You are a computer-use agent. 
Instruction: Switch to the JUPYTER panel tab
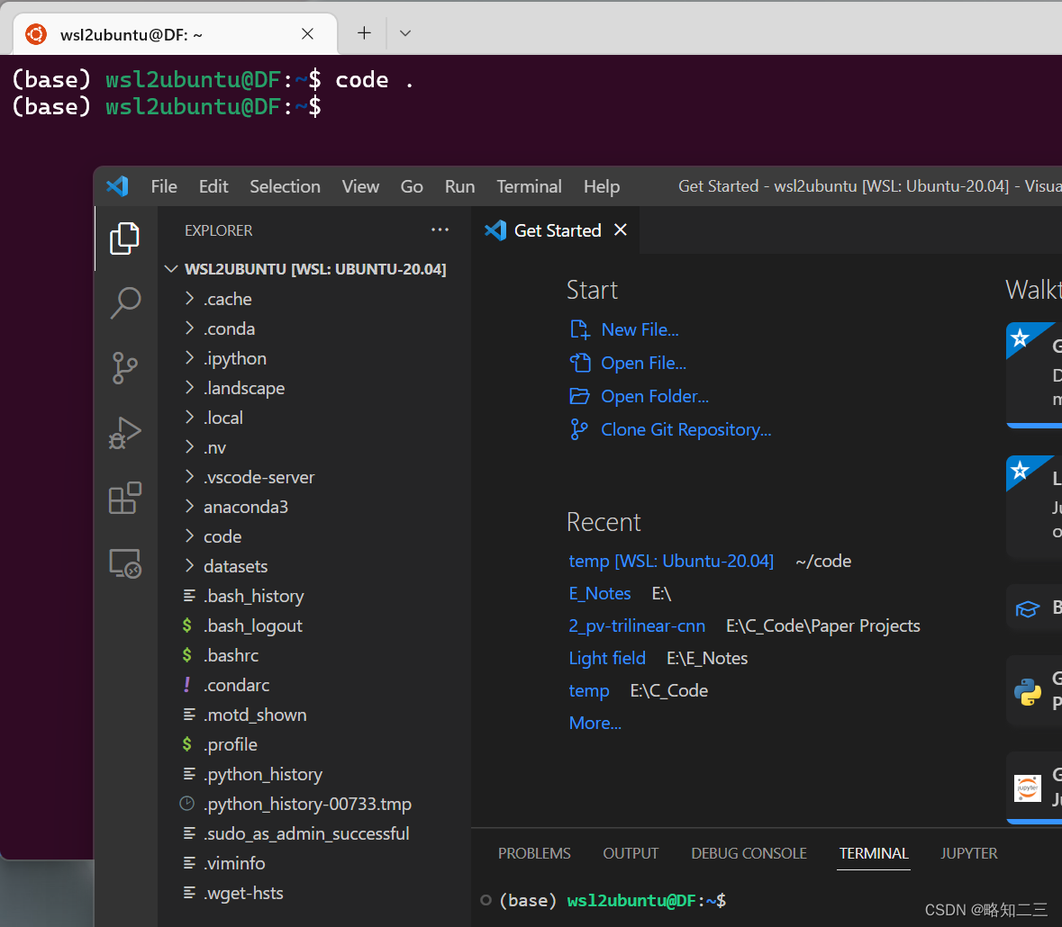[968, 853]
